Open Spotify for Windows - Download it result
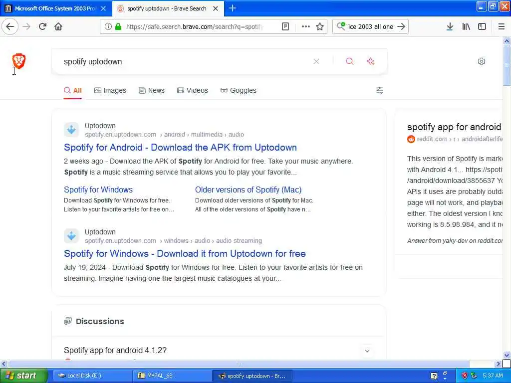 point(185,253)
